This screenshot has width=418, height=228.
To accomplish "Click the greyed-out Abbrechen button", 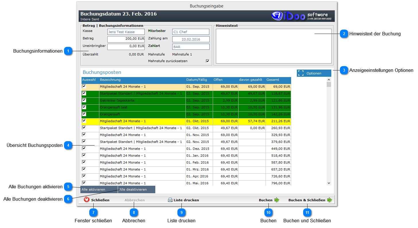I will click(135, 200).
